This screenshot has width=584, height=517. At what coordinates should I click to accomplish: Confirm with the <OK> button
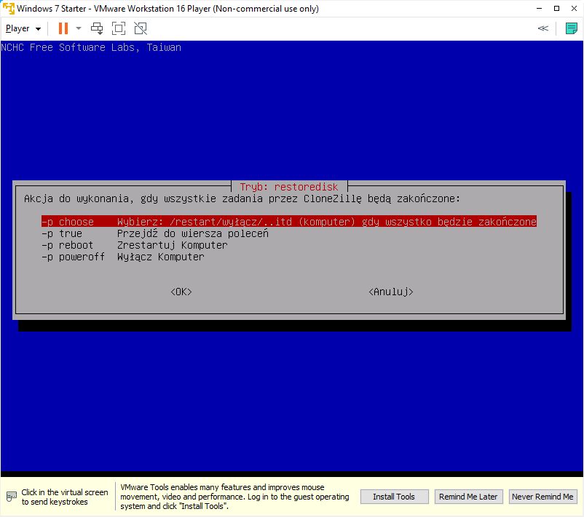(x=181, y=292)
